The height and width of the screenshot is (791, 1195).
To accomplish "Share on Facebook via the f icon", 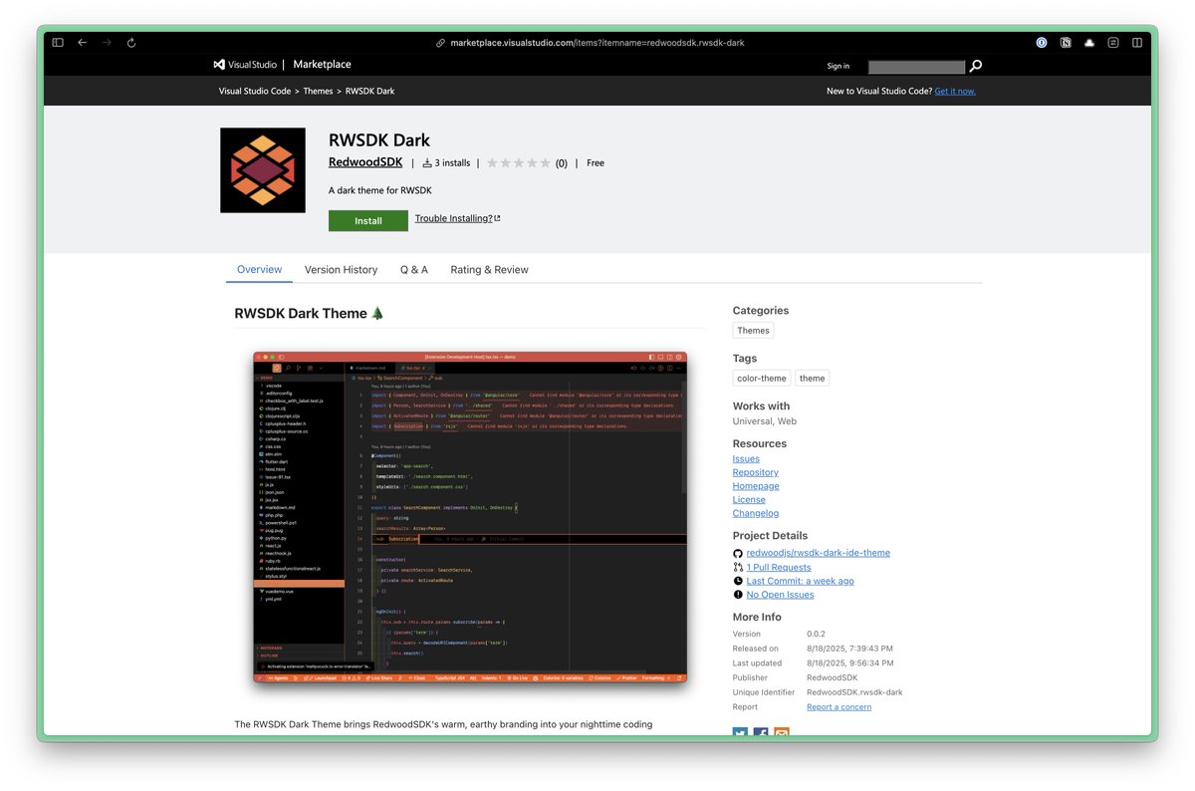I will click(761, 733).
